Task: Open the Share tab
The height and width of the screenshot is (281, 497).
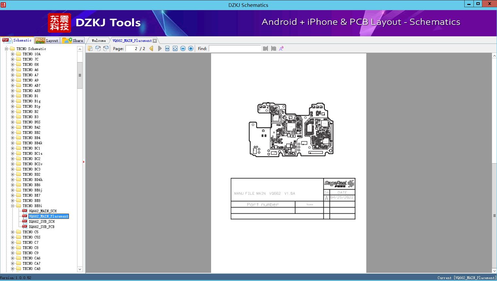Action: 73,41
